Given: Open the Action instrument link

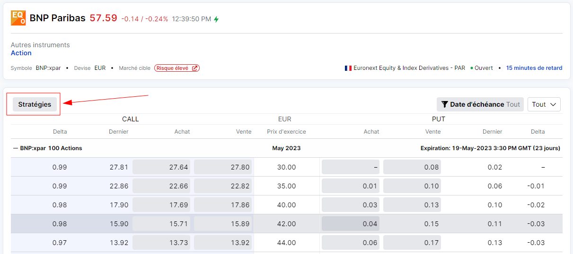Looking at the screenshot, I should [21, 53].
